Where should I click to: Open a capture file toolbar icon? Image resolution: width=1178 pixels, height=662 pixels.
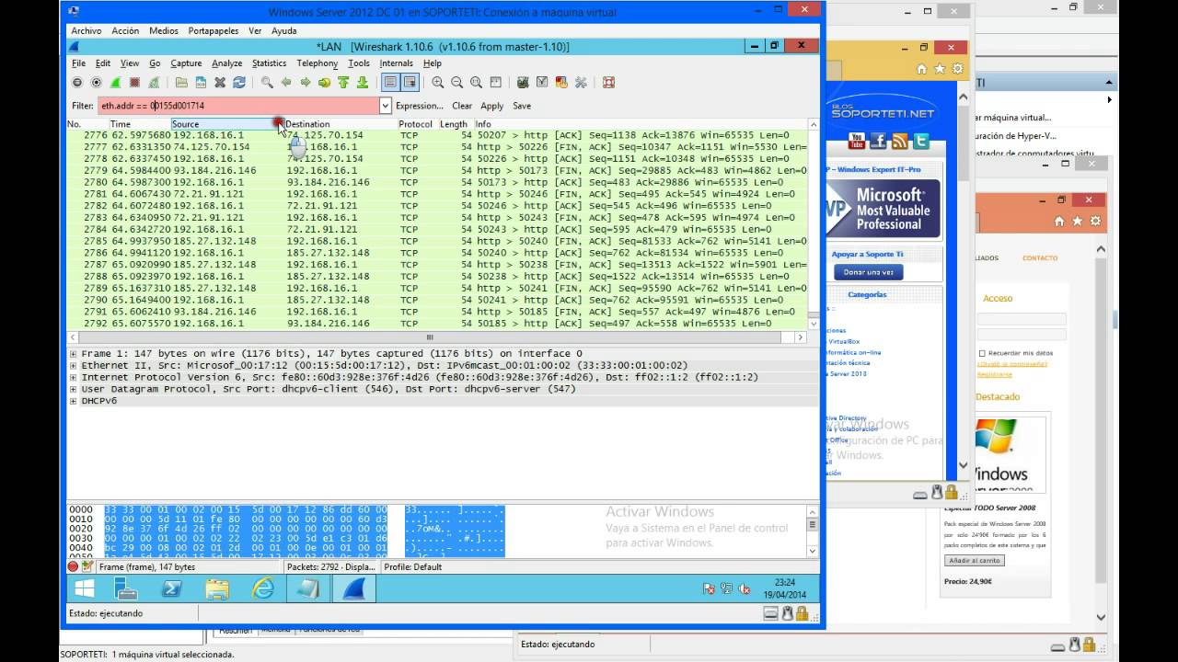(181, 82)
